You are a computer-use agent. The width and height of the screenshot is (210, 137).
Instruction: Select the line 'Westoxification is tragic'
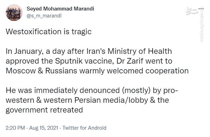(48, 32)
